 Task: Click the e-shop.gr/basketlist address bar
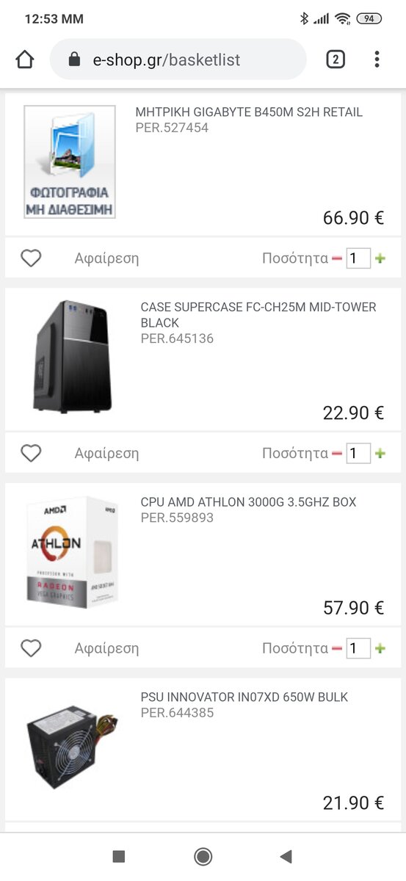[x=178, y=59]
